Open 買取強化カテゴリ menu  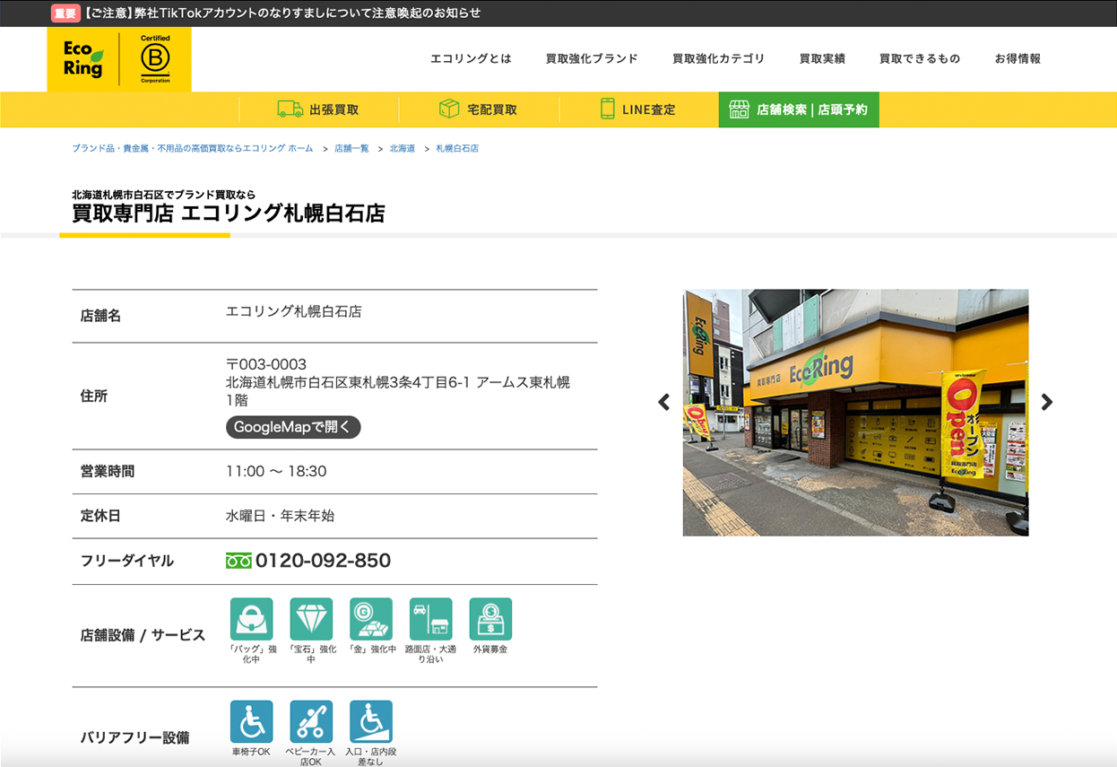(x=718, y=59)
